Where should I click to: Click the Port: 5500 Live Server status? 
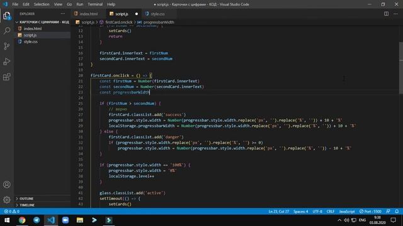[370, 212]
